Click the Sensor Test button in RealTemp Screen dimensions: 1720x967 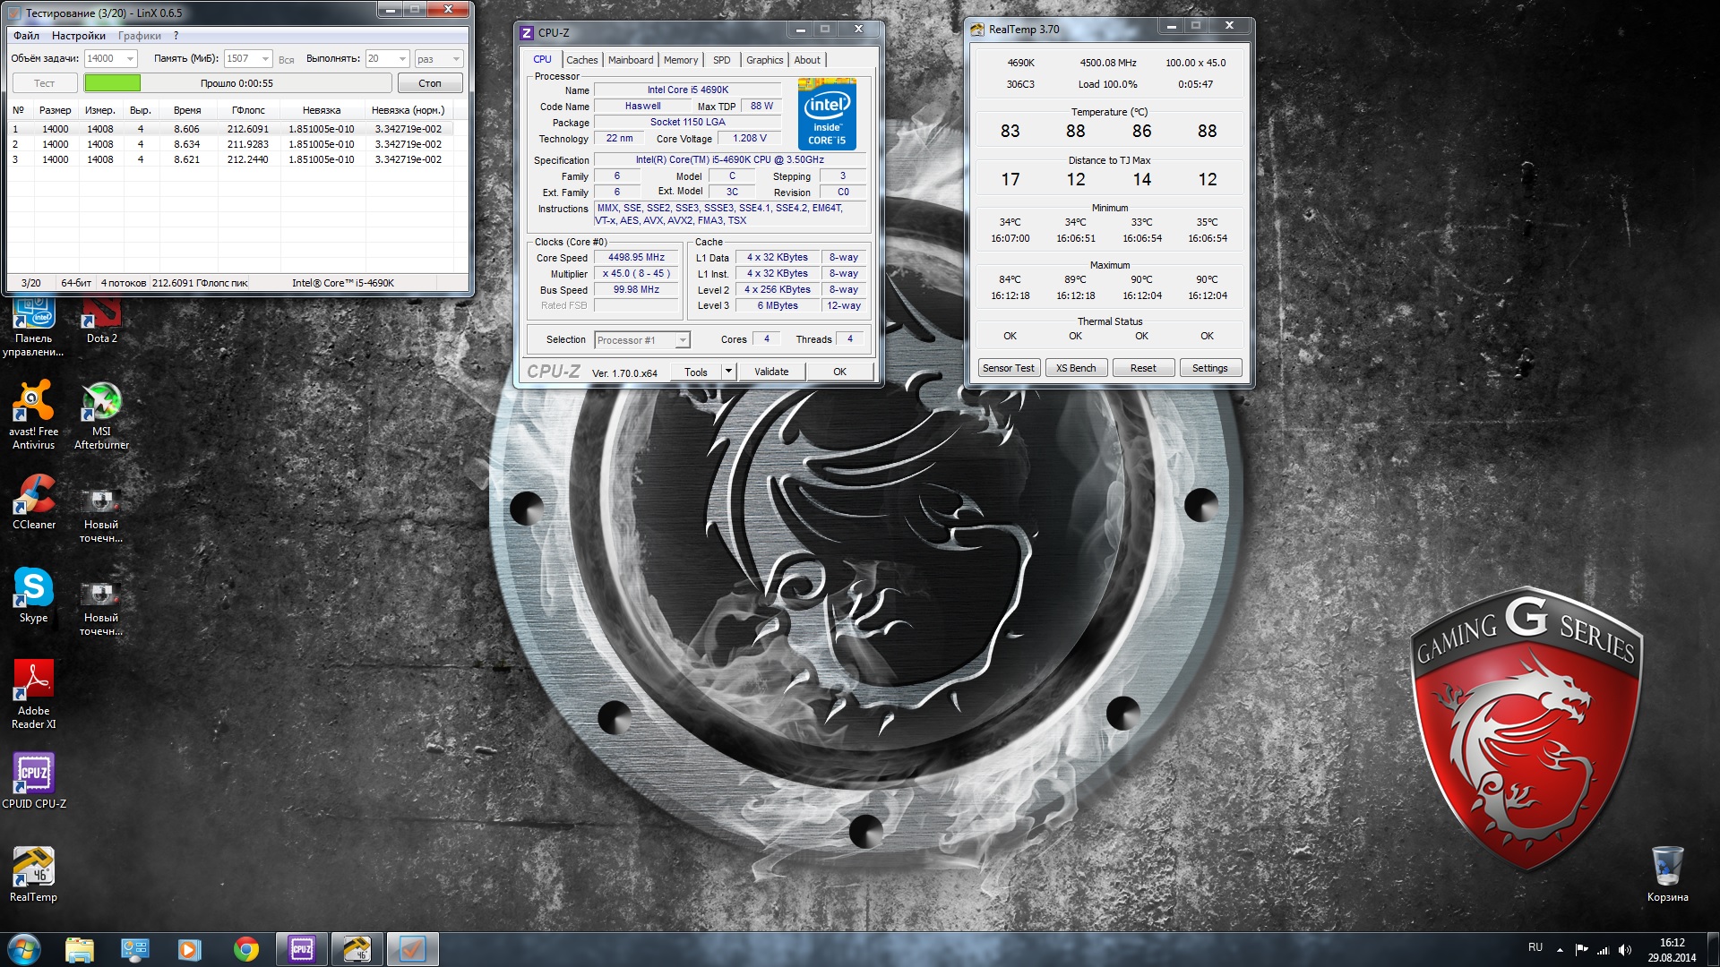tap(1008, 368)
